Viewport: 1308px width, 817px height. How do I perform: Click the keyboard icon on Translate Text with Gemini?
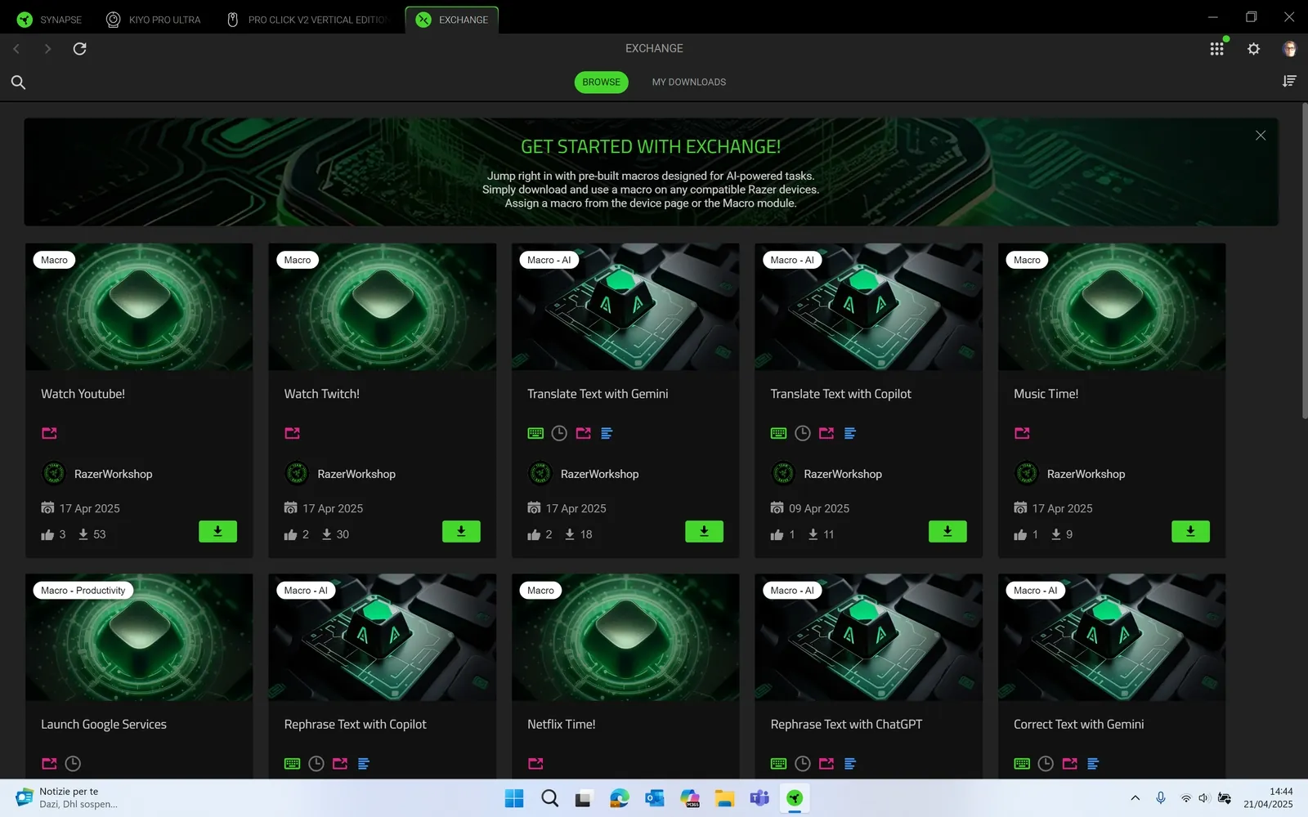535,433
